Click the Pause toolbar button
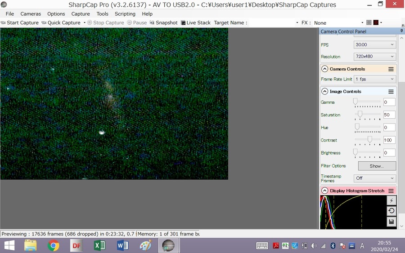 click(137, 23)
